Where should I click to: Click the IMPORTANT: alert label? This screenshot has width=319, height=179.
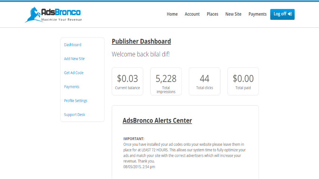coord(134,139)
